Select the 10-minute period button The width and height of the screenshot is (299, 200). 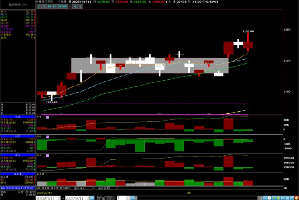(x=49, y=6)
